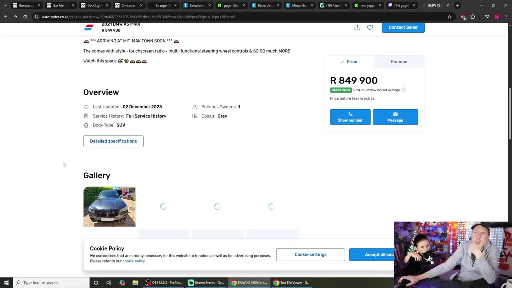Accept all cookies
The width and height of the screenshot is (512, 288).
tap(372, 254)
